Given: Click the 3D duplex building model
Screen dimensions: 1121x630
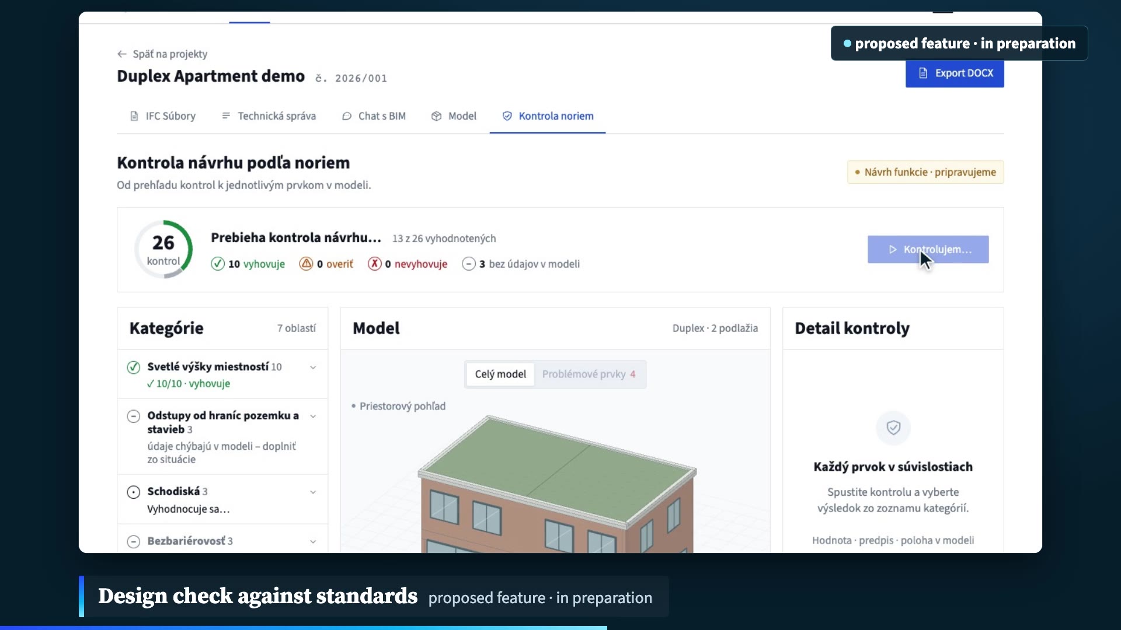Looking at the screenshot, I should [556, 485].
